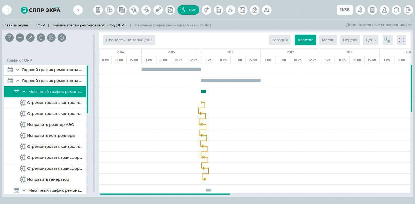The image size is (415, 204).
Task: Click the back arrow navigation button
Action: click(78, 10)
